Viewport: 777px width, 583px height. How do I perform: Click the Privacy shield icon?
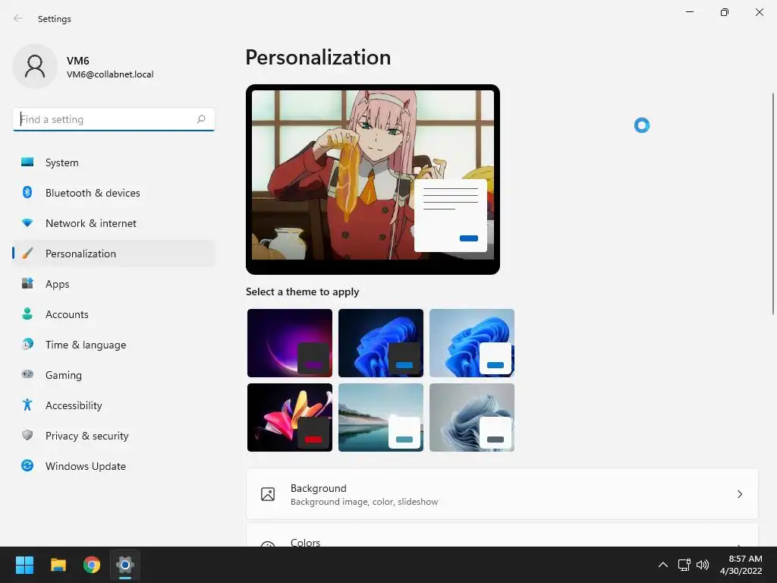(27, 435)
